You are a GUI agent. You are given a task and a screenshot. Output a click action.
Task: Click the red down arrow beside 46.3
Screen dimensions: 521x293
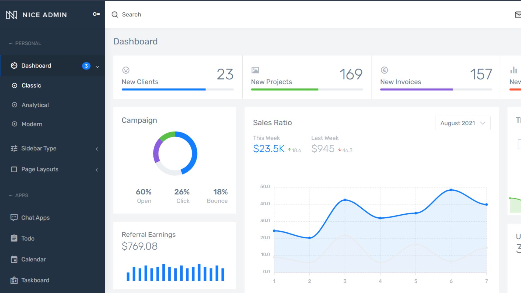tap(340, 150)
